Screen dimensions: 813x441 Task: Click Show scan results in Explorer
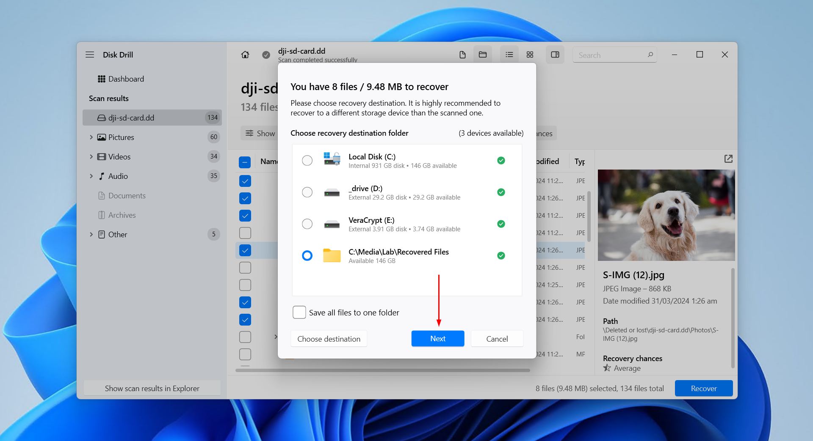pos(152,388)
